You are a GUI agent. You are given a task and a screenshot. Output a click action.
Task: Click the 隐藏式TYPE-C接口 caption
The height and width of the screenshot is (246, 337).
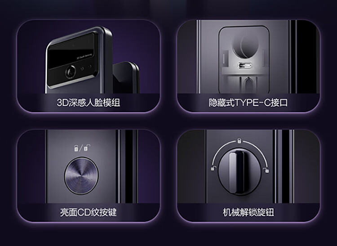(248, 103)
